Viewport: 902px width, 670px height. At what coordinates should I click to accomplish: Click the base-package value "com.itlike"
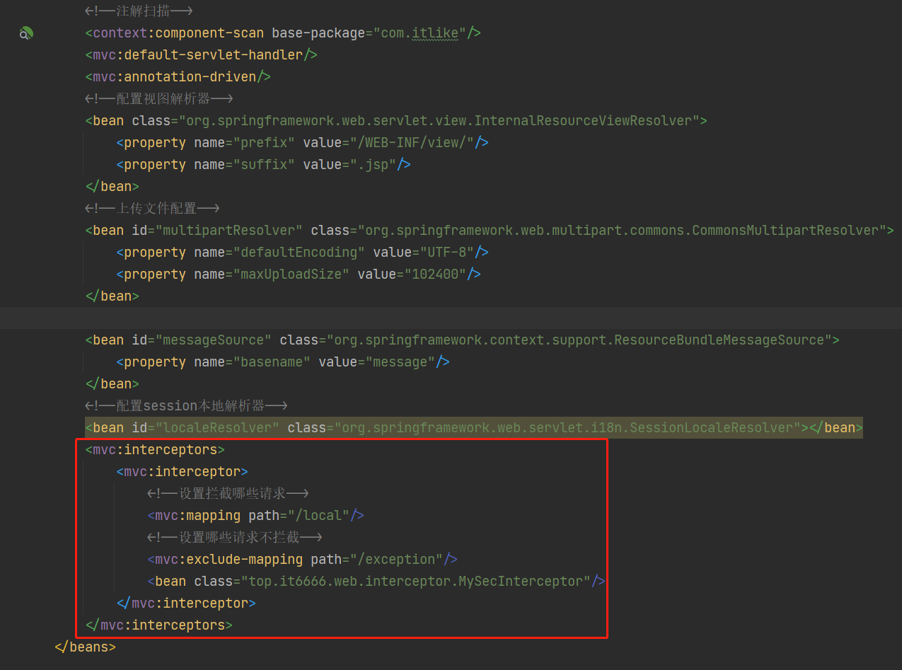(x=420, y=33)
